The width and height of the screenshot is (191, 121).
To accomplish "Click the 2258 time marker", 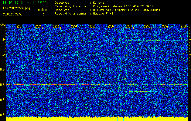I will 147,26.
